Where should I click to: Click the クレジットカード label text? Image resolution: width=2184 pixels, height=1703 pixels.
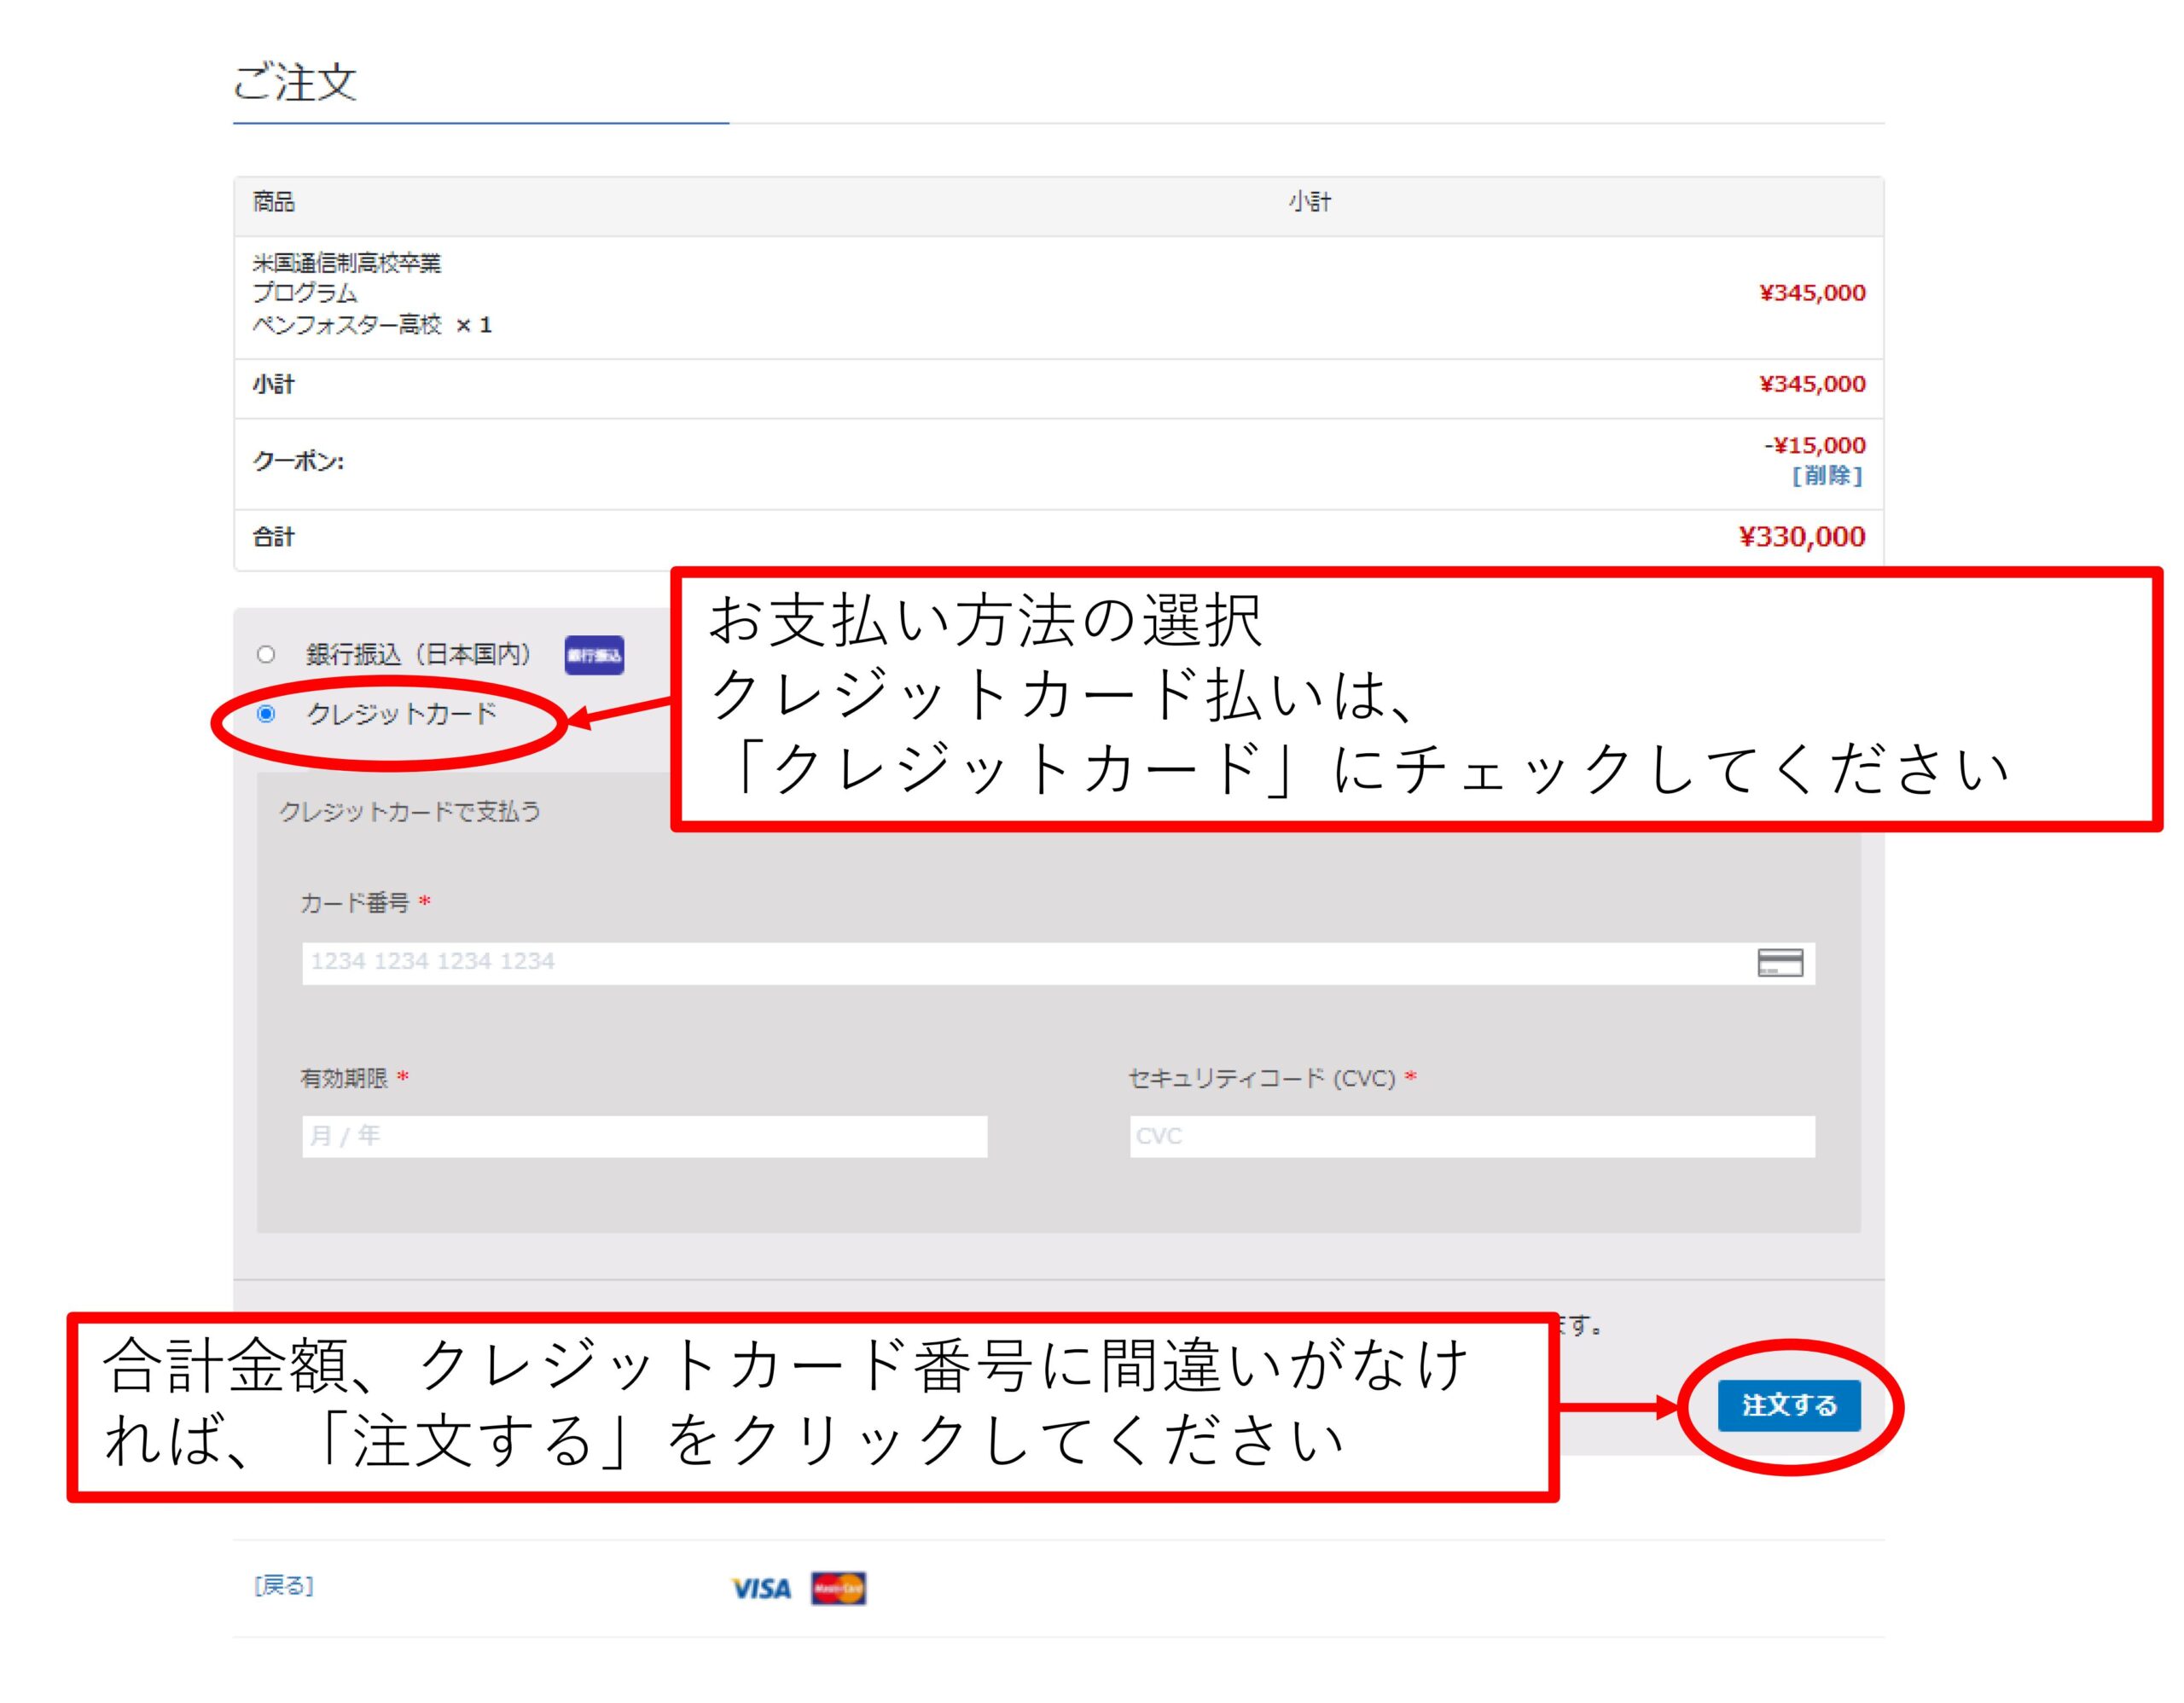click(401, 714)
